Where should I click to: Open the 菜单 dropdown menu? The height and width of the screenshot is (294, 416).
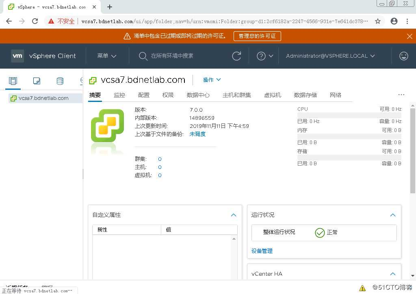[107, 56]
